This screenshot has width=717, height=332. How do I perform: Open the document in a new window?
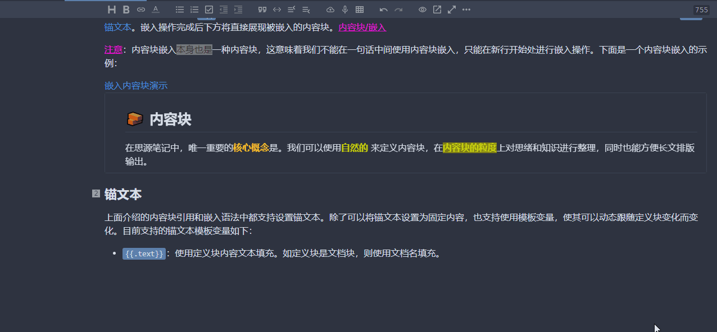coord(437,10)
